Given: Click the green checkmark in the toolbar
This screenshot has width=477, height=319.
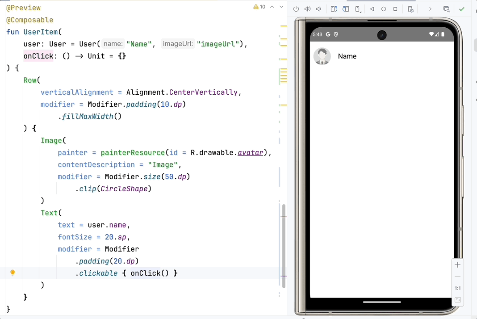Looking at the screenshot, I should click(x=462, y=9).
